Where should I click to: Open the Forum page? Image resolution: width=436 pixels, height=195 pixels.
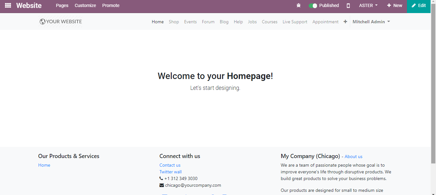coord(208,22)
